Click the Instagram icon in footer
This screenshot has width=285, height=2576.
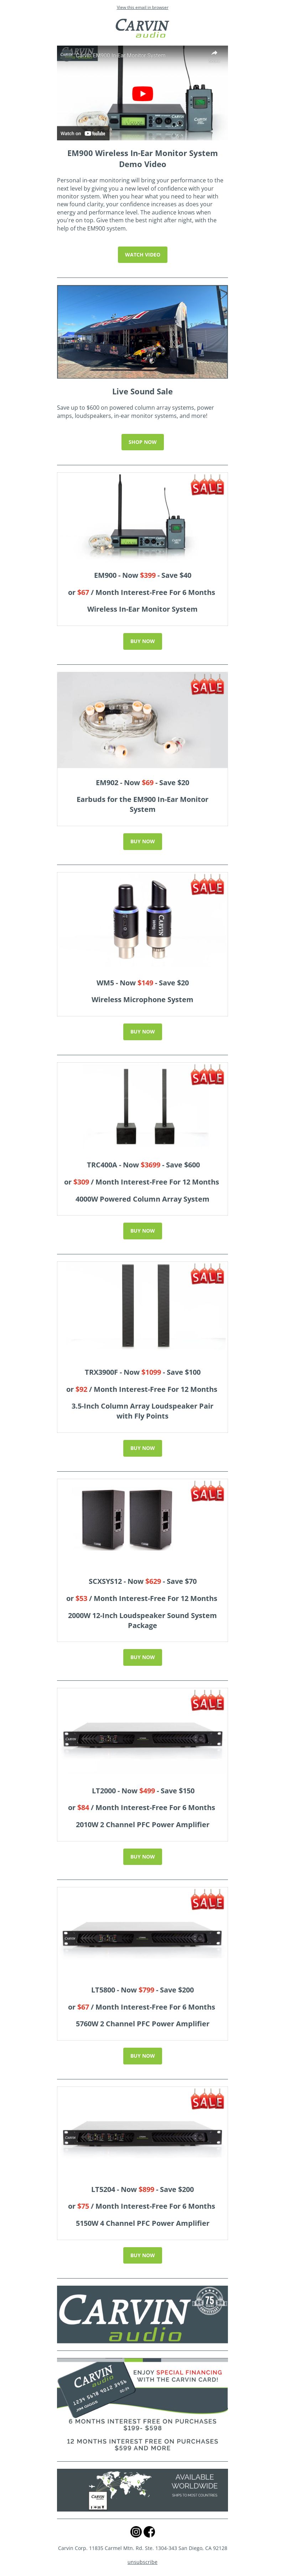tap(136, 2531)
